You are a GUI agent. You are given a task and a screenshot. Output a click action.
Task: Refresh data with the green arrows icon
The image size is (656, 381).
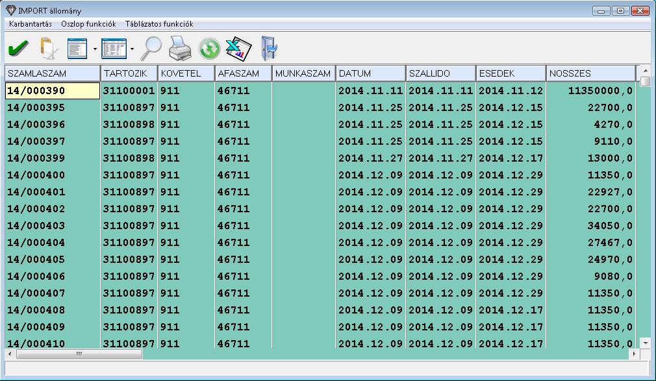pyautogui.click(x=209, y=48)
